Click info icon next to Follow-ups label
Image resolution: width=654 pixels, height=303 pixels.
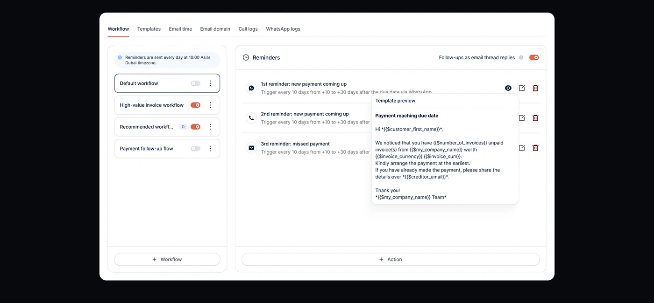521,58
